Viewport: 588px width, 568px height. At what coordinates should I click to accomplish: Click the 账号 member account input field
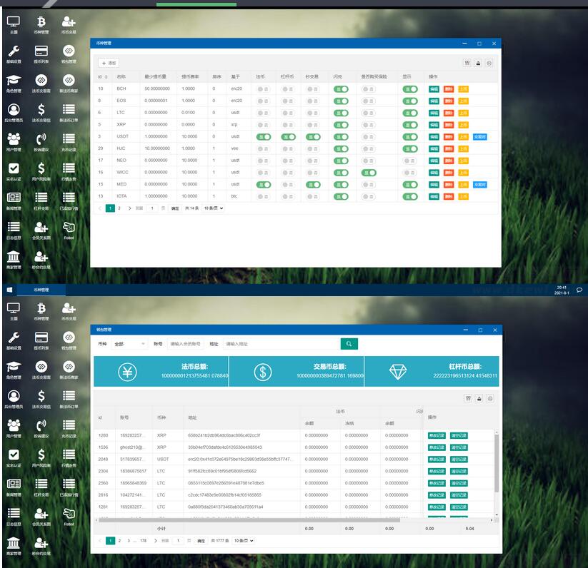185,344
